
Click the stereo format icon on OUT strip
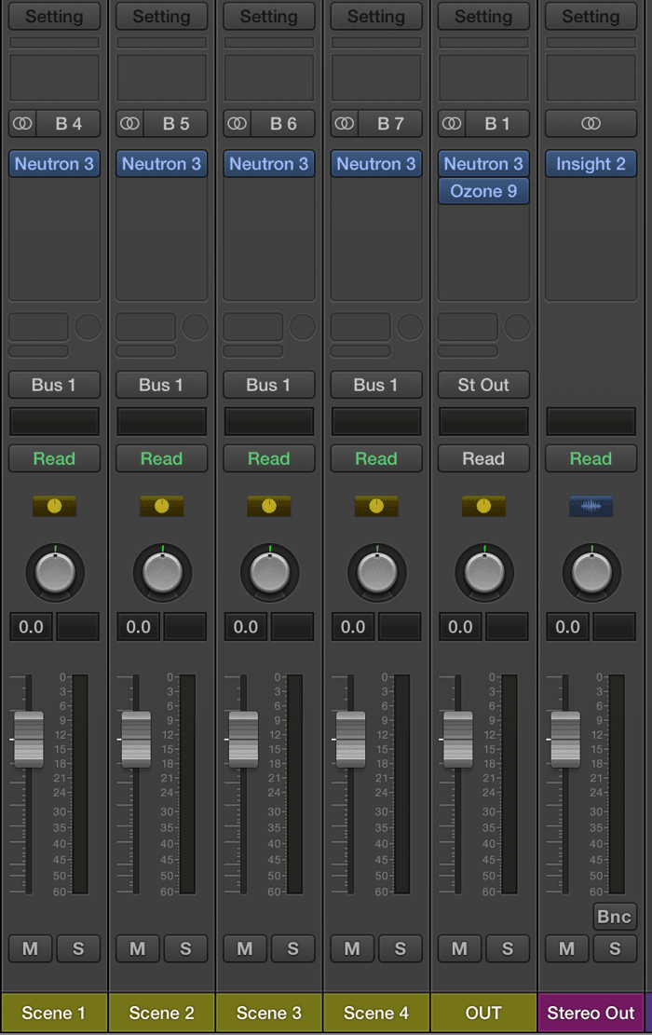click(x=452, y=123)
